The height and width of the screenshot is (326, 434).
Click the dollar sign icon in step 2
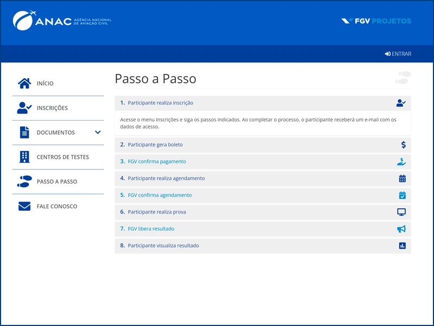(x=403, y=145)
